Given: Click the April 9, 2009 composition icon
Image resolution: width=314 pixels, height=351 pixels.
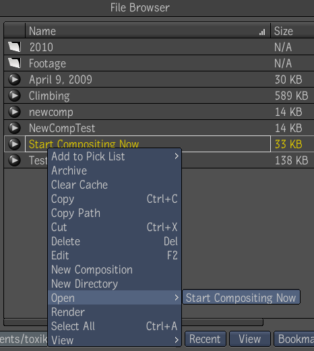Looking at the screenshot, I should click(x=15, y=79).
